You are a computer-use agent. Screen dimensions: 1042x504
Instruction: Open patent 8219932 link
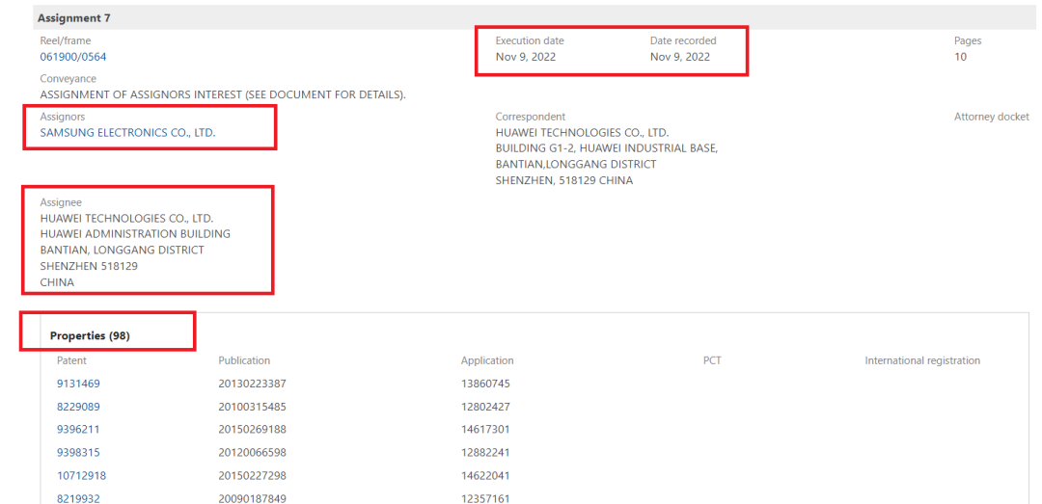tap(78, 498)
